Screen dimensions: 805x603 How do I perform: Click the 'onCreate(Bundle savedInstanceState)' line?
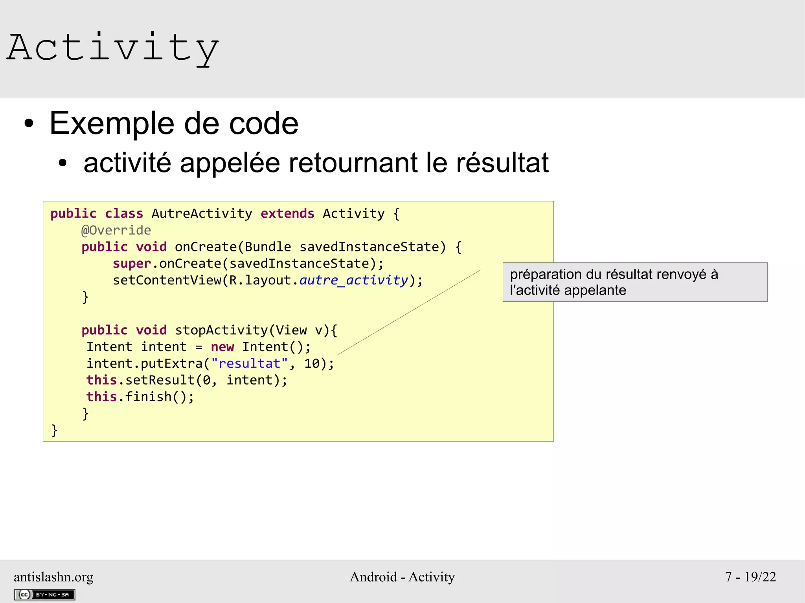click(272, 247)
